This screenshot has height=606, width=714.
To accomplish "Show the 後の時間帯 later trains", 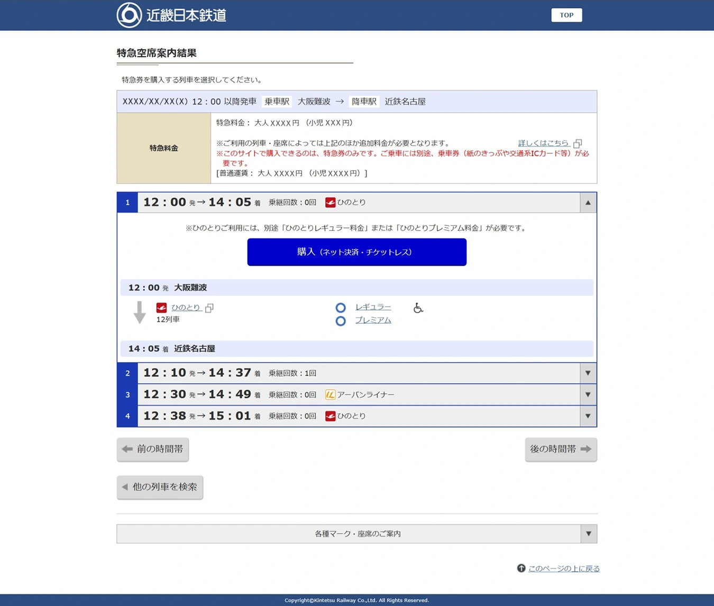I will point(561,449).
